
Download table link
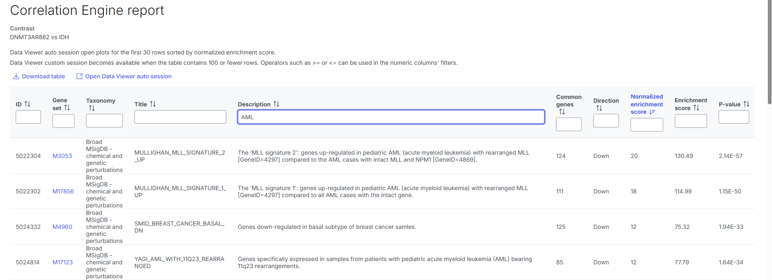pyautogui.click(x=39, y=76)
